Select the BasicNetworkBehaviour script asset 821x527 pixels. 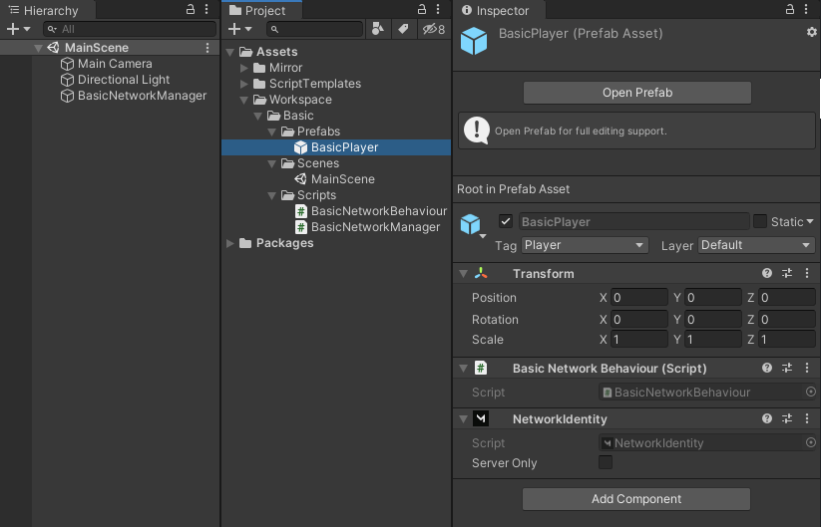tap(336, 211)
